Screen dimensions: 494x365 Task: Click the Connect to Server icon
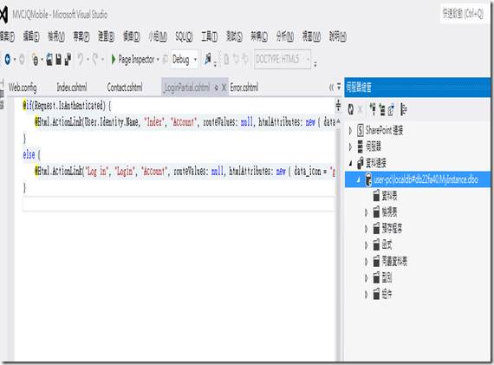[x=382, y=109]
